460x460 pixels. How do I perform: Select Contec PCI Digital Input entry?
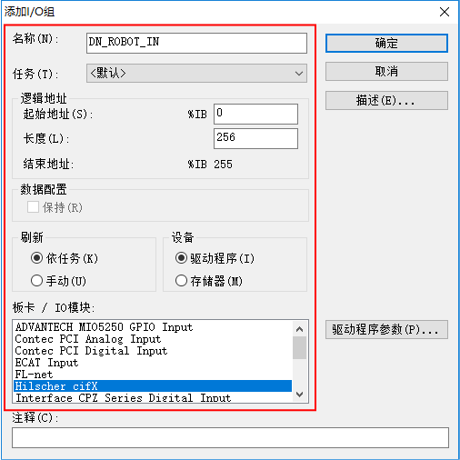pos(153,351)
